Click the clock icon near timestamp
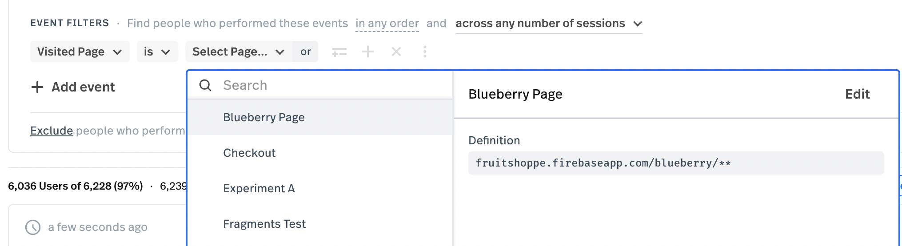 click(33, 227)
